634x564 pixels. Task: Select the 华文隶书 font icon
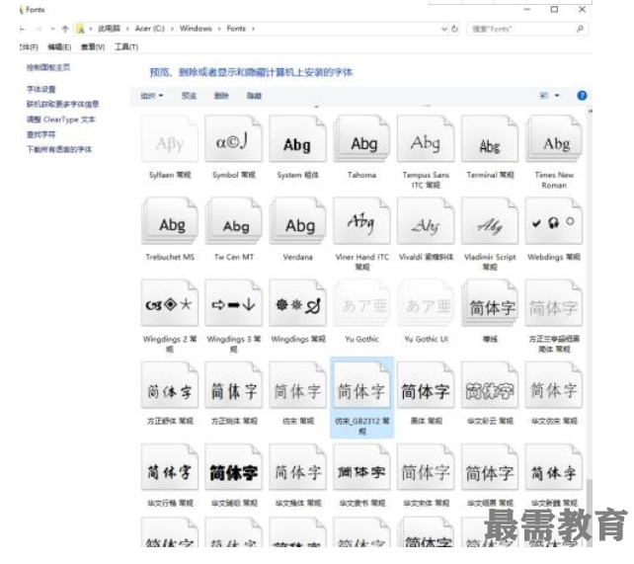tap(361, 467)
